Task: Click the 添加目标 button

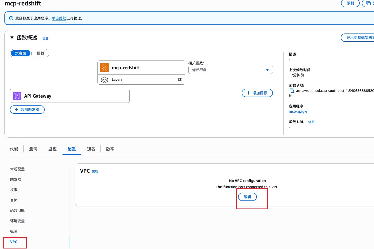Action: (257, 93)
